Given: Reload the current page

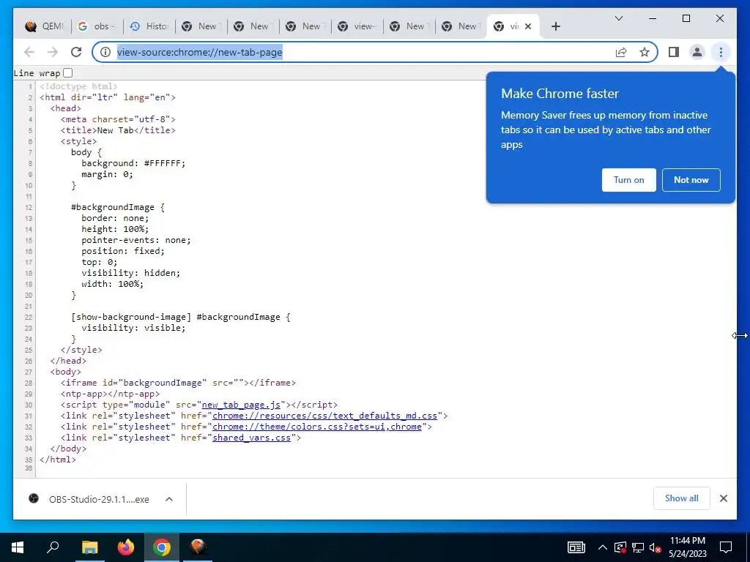Looking at the screenshot, I should pos(76,52).
